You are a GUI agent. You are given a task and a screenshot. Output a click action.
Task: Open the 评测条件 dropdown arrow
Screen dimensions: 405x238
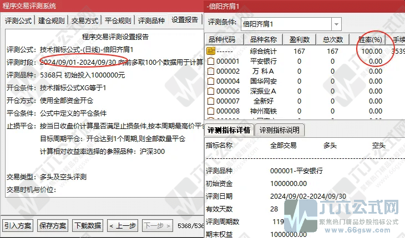336,24
